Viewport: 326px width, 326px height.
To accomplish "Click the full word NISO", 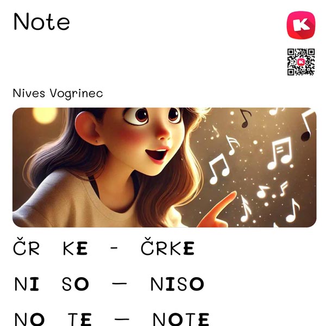I will click(177, 284).
